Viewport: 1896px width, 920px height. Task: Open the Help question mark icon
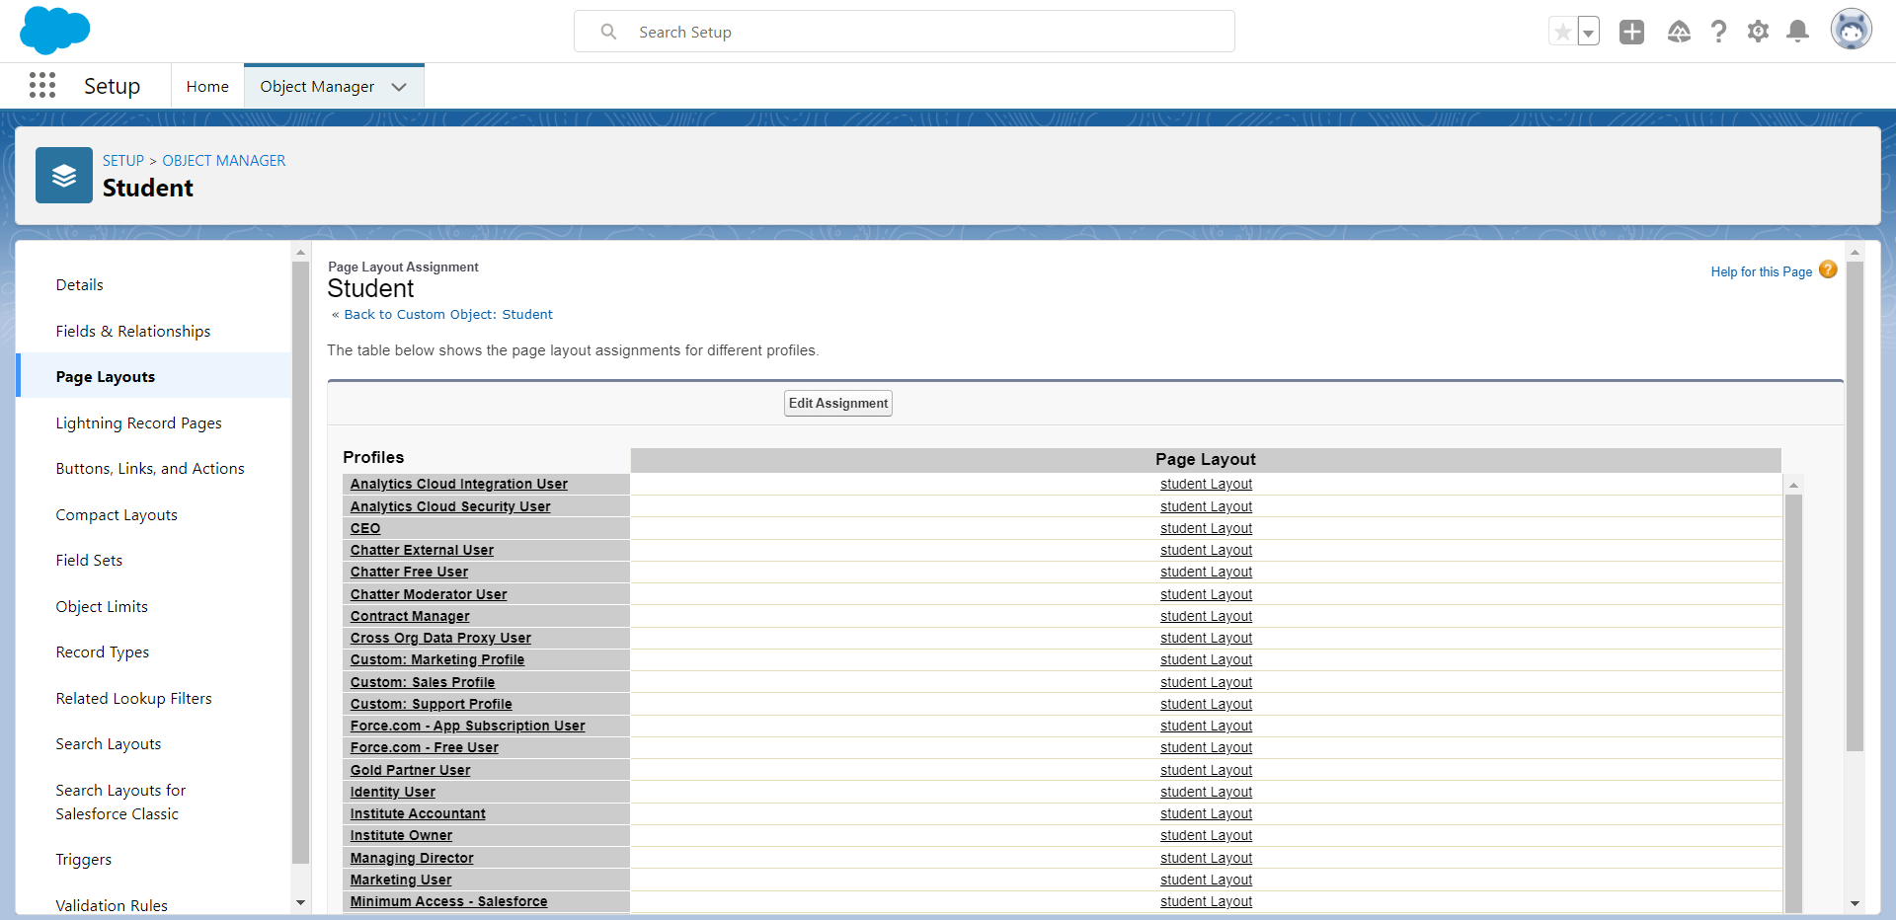(x=1718, y=32)
